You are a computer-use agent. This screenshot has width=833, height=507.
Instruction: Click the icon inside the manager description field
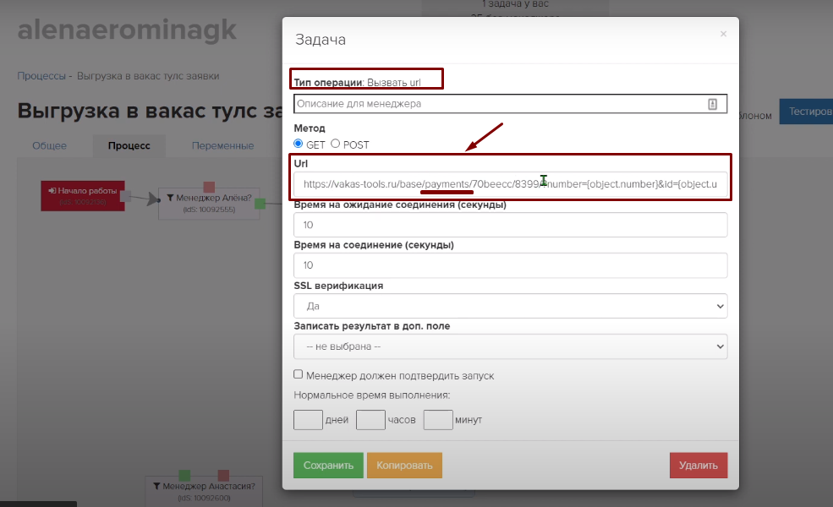pos(711,104)
